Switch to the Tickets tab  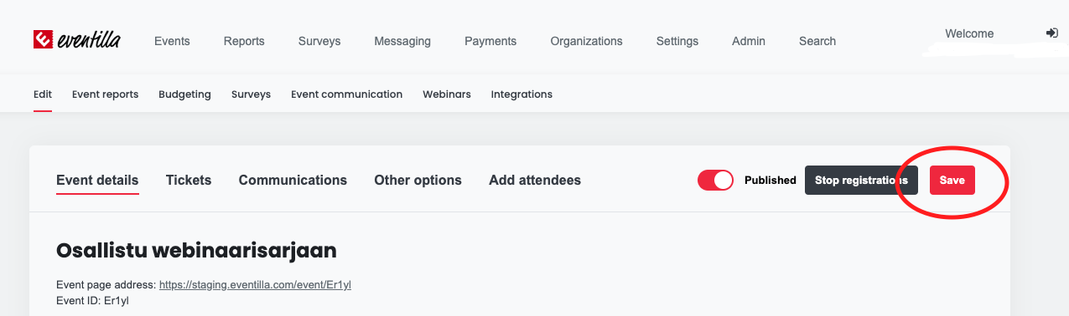189,180
